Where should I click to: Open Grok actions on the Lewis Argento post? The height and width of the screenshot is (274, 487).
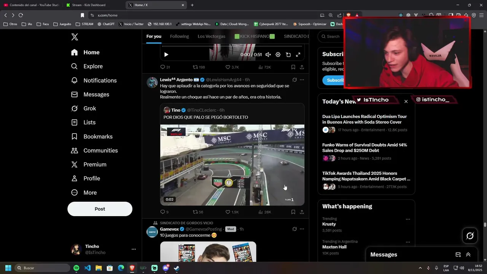point(294,80)
